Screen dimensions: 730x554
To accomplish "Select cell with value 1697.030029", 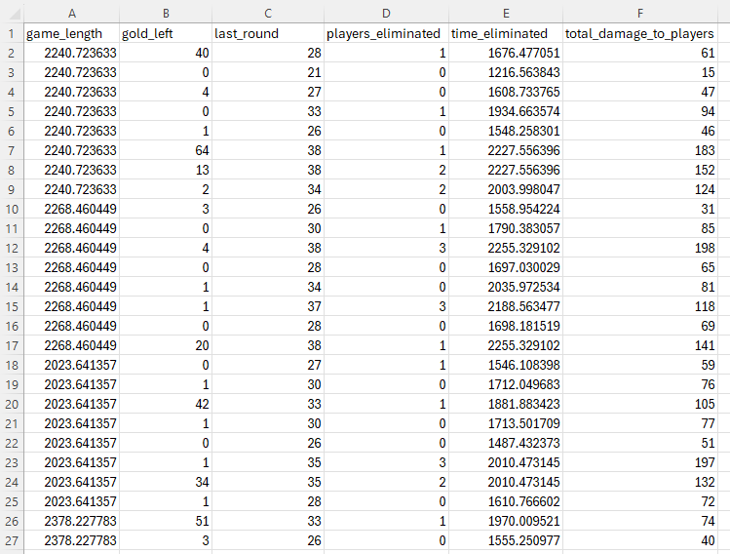I will tap(506, 267).
